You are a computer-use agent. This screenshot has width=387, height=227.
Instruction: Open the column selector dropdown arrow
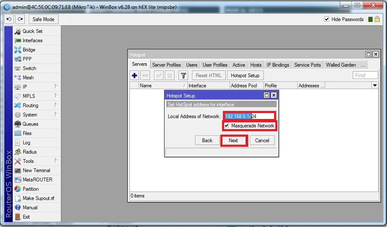(375, 85)
